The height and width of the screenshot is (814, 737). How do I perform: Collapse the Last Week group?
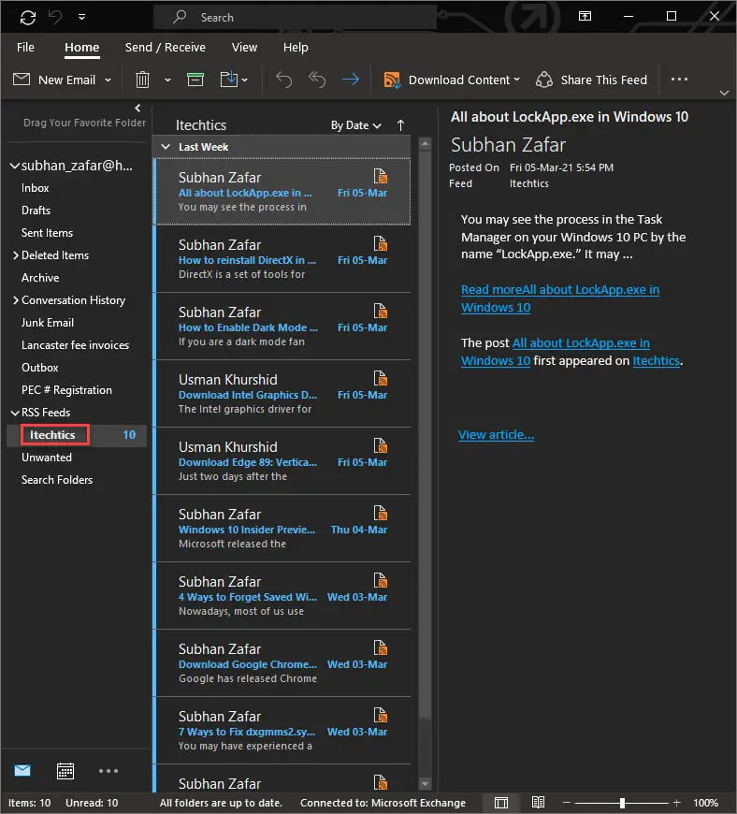(166, 147)
